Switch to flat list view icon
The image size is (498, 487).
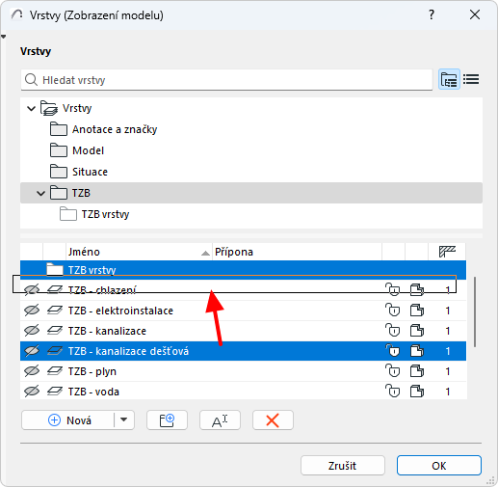tap(471, 79)
